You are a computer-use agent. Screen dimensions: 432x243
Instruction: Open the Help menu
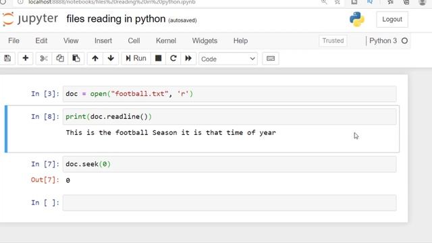click(x=240, y=40)
